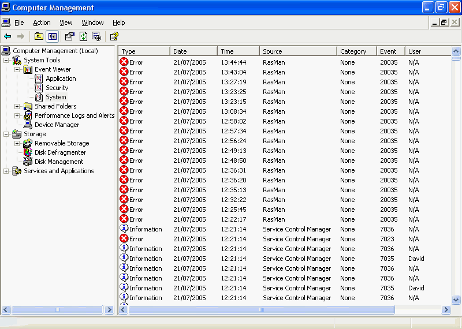Open Disk Defragmenter icon

click(x=28, y=152)
